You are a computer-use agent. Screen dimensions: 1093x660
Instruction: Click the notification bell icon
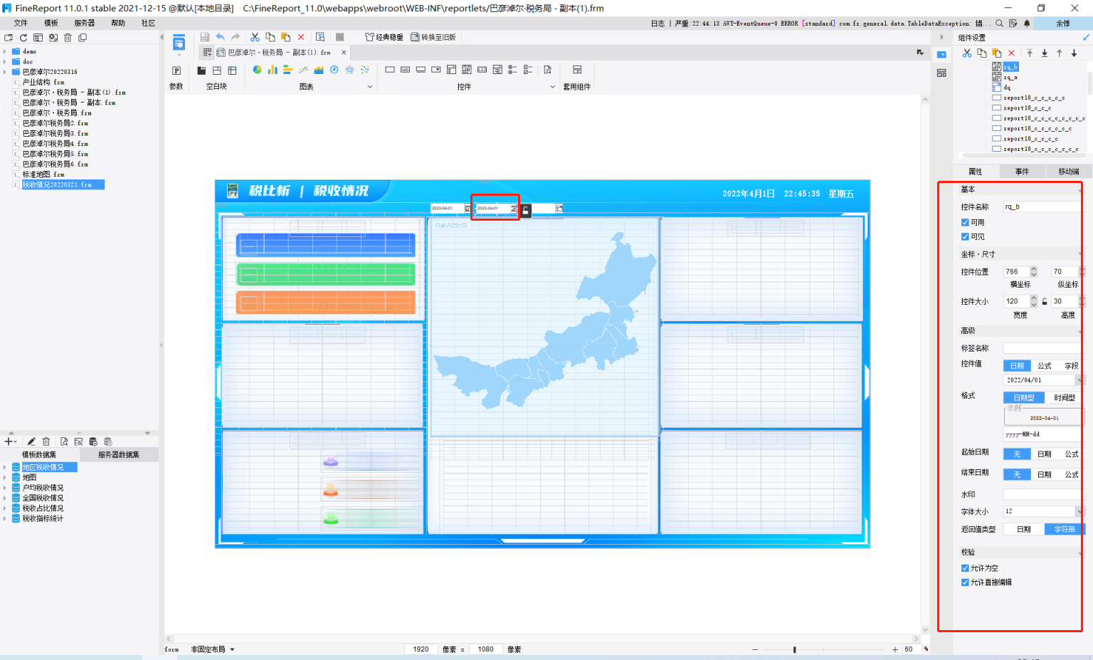point(1027,23)
